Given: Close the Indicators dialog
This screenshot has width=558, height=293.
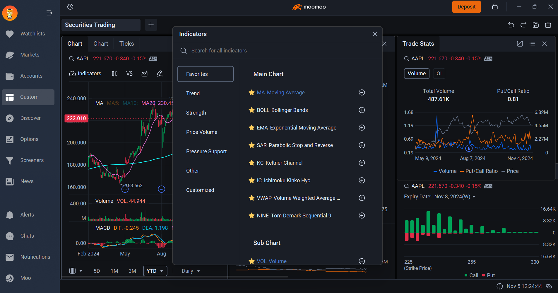Looking at the screenshot, I should pos(375,34).
